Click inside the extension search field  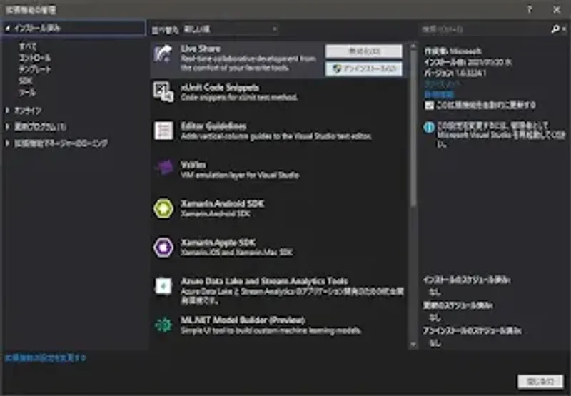(482, 29)
